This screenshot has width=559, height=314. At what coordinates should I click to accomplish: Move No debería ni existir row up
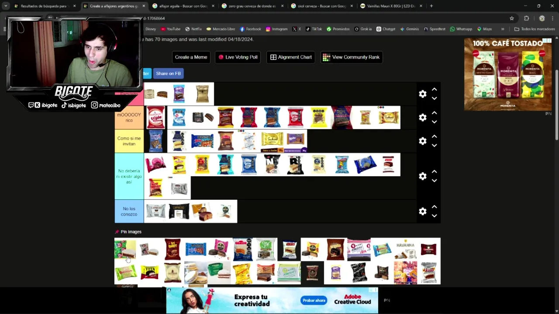click(434, 171)
